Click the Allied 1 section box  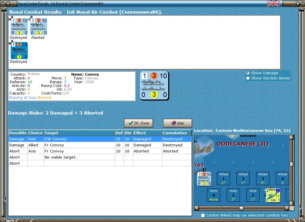click(223, 178)
